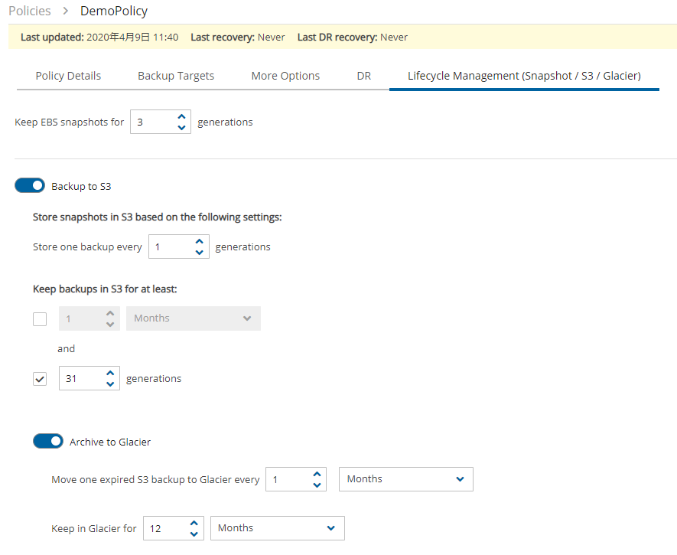677x555 pixels.
Task: Increase the 31 generations retention value
Action: [110, 373]
